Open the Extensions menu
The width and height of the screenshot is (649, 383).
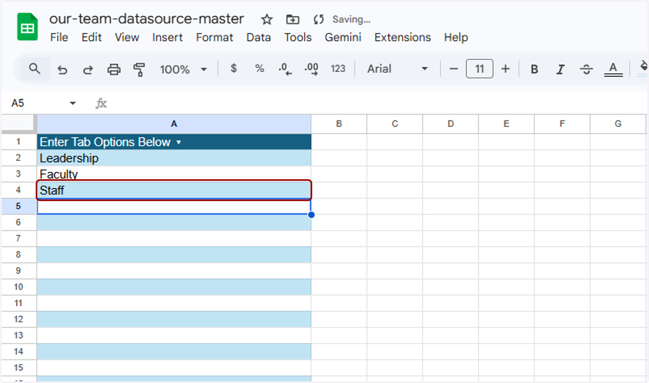(403, 37)
